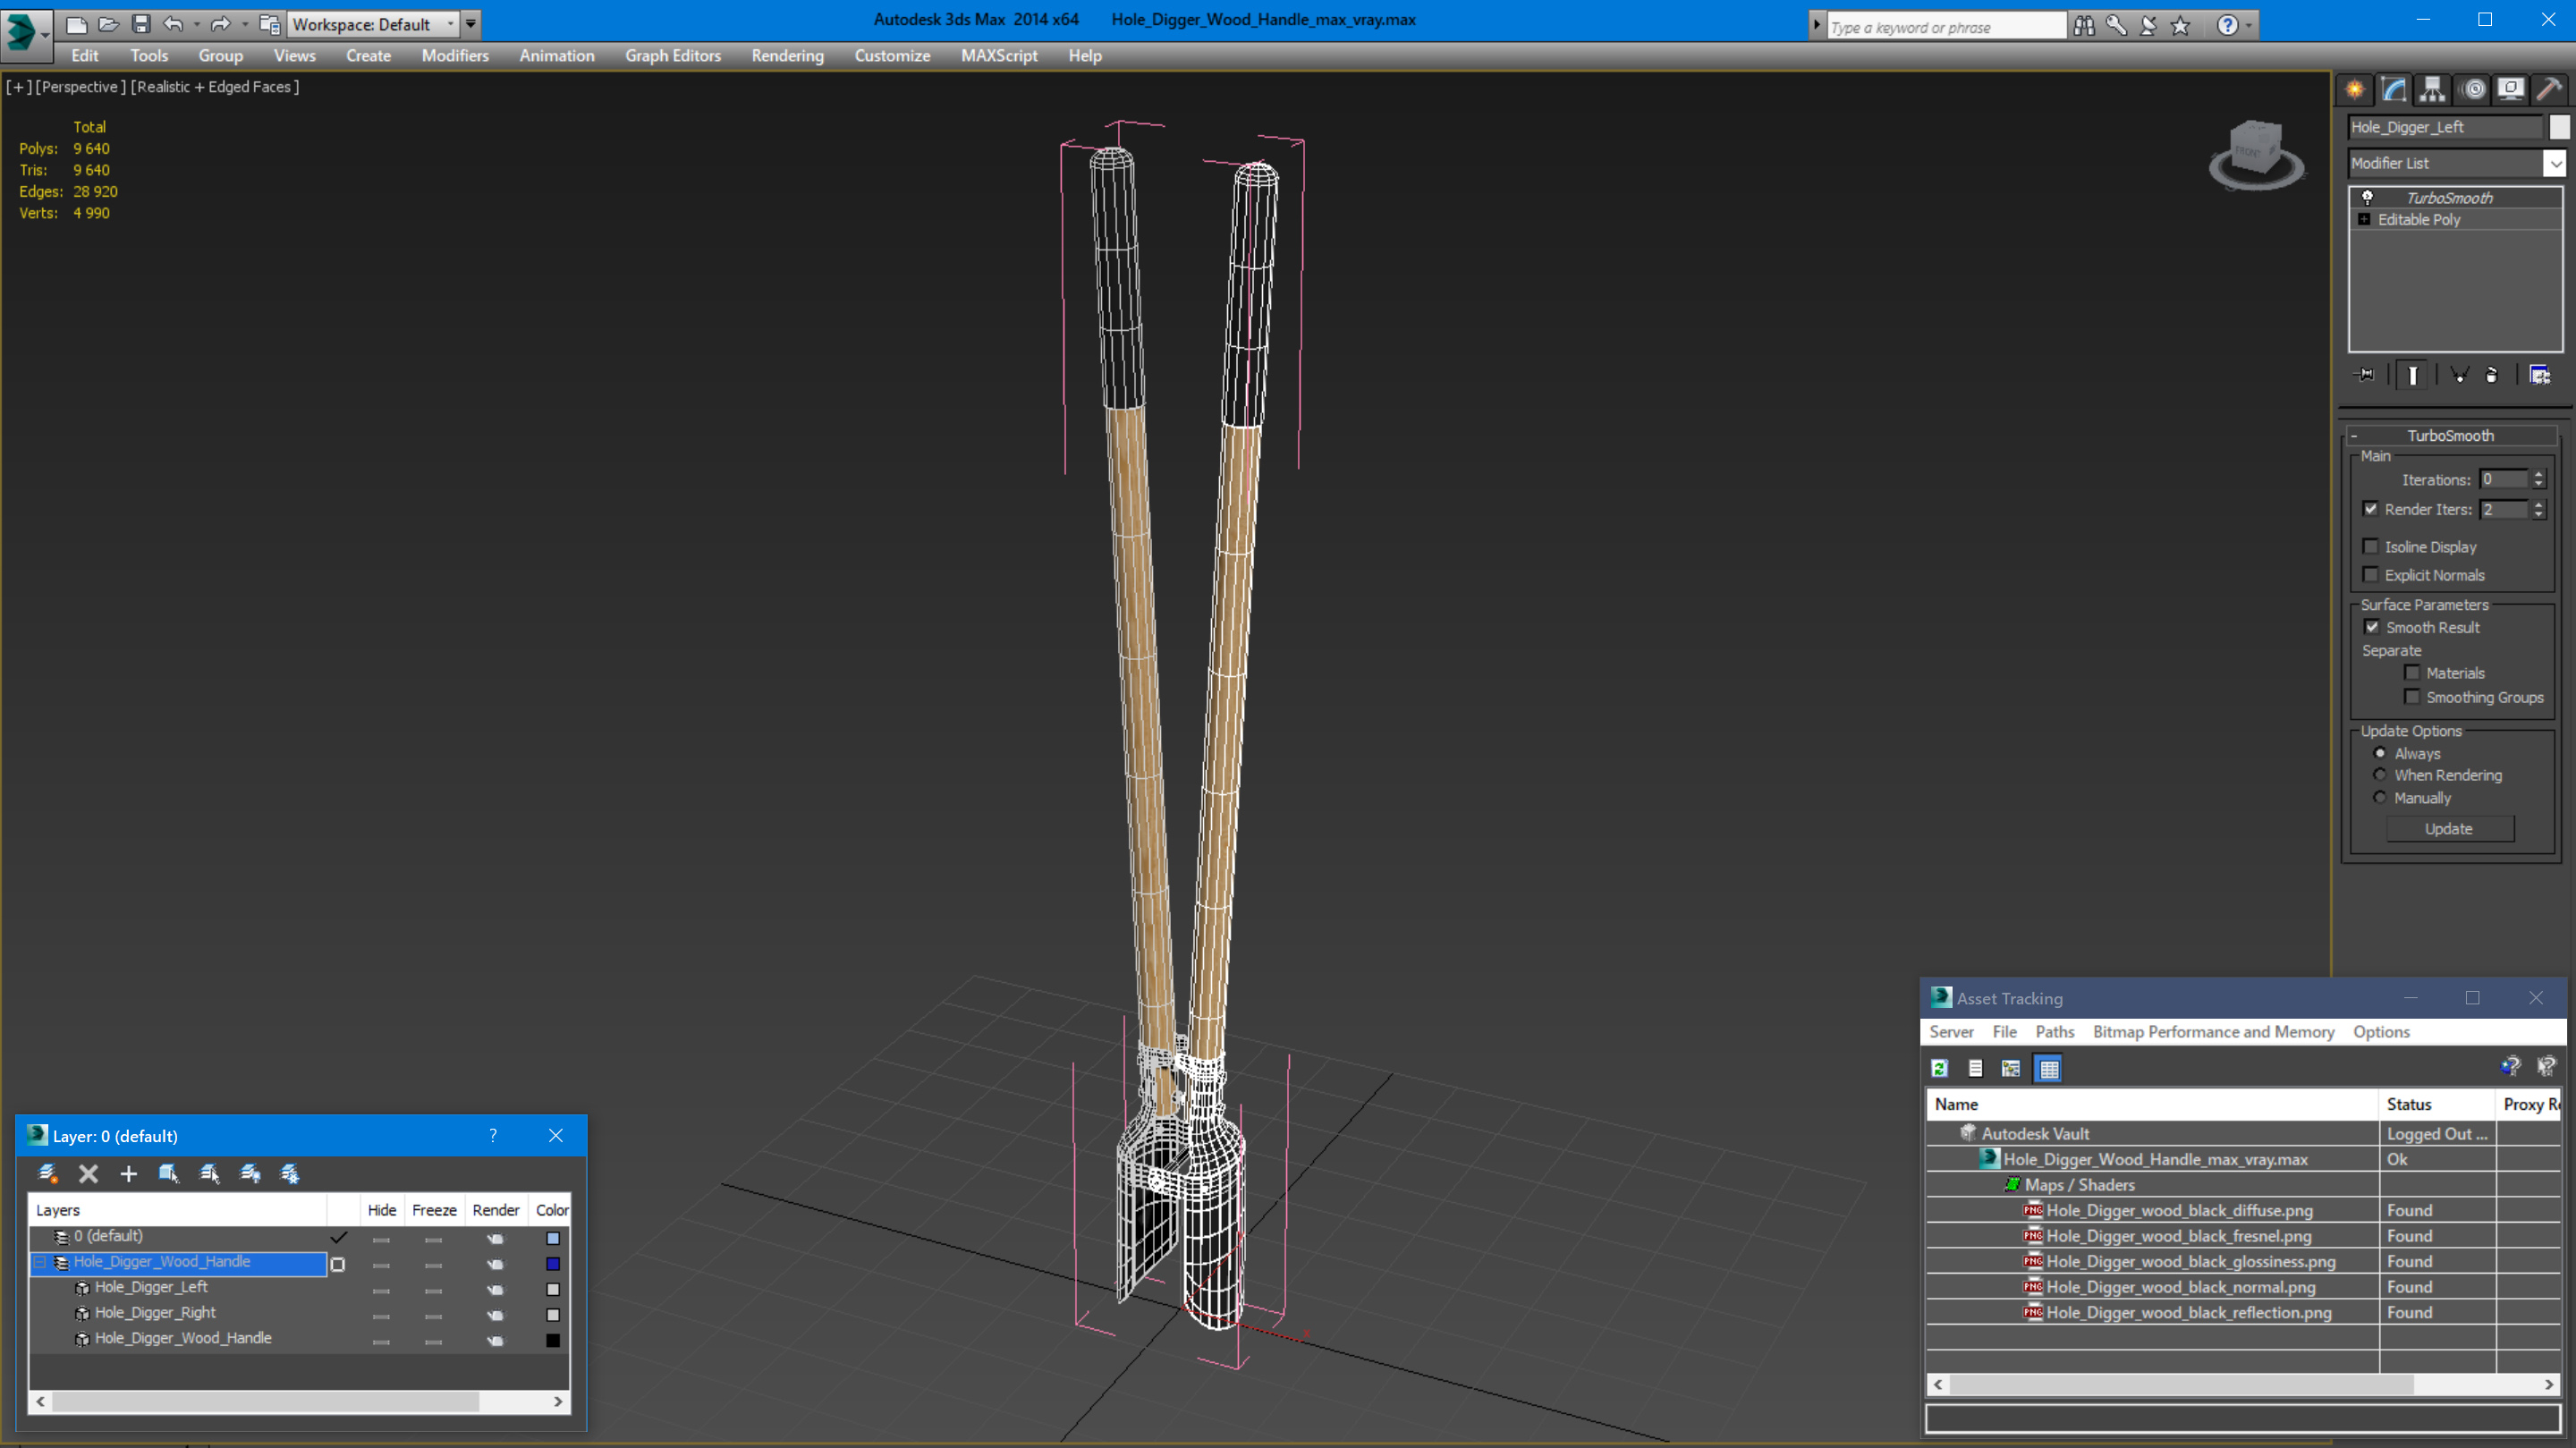This screenshot has height=1448, width=2576.
Task: Open the Utilities panel hammer icon
Action: pyautogui.click(x=2548, y=90)
